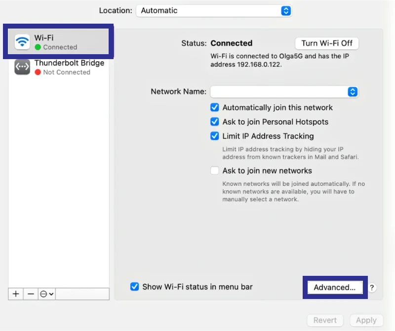
Task: Click the blue stepper arrows on Location
Action: click(286, 10)
